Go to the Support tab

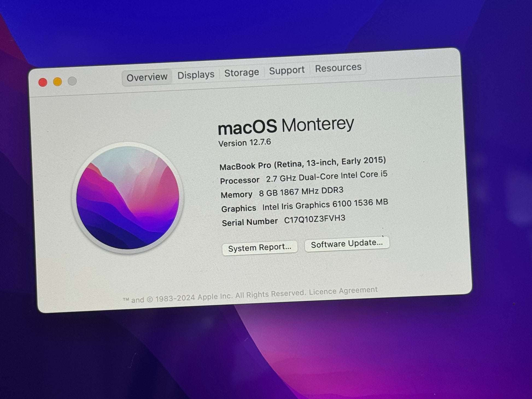coord(287,71)
